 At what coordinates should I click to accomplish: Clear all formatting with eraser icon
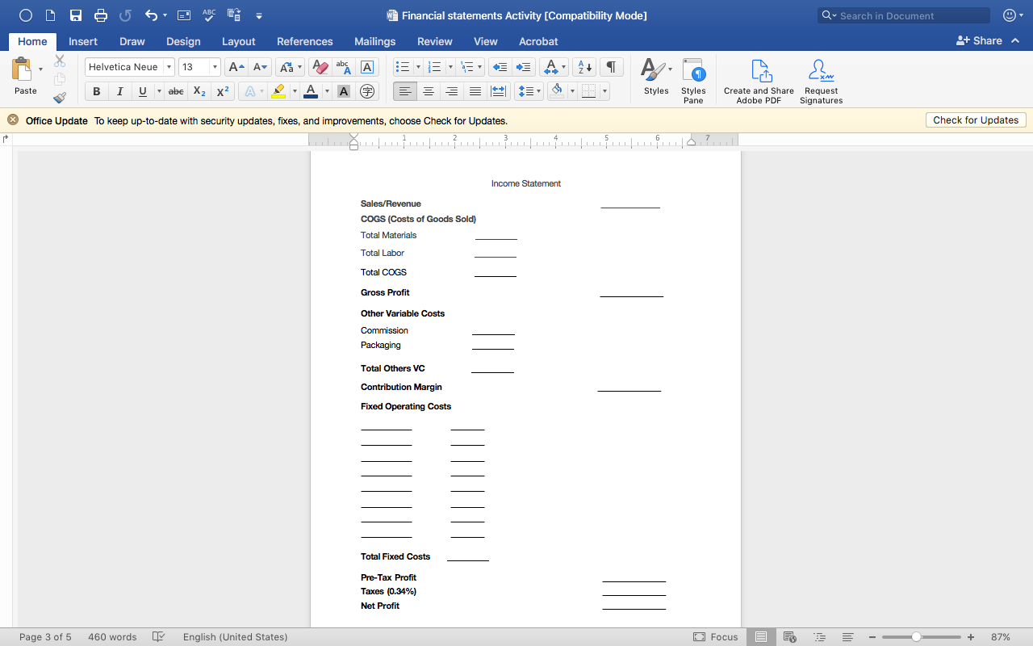point(320,67)
